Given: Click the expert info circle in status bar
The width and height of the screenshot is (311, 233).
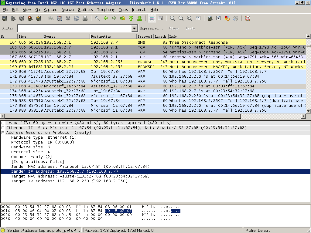Looking at the screenshot, I should [3, 231].
